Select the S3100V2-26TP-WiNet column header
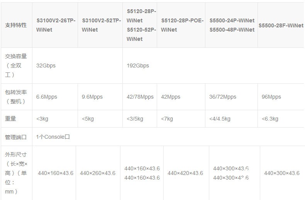Image resolution: width=305 pixels, height=200 pixels. tap(56, 25)
